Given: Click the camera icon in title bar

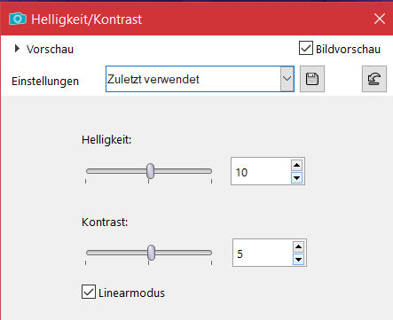Looking at the screenshot, I should coord(18,20).
